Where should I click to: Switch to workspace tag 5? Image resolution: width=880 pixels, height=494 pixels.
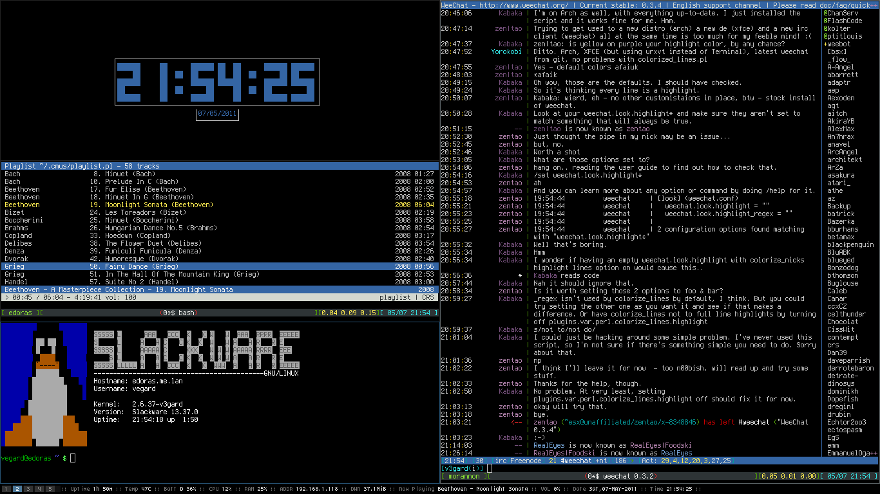pyautogui.click(x=49, y=489)
